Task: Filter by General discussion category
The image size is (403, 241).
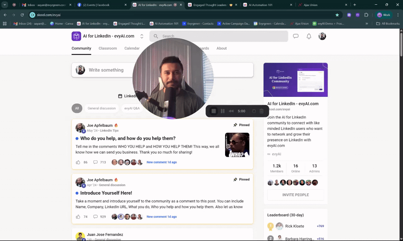Action: pos(102,108)
